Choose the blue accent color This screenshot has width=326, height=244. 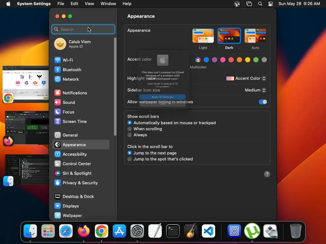pyautogui.click(x=206, y=60)
